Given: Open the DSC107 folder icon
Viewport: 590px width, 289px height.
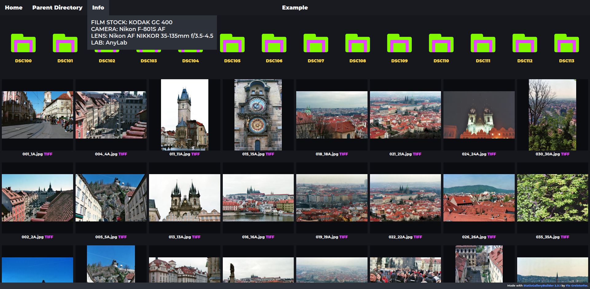Looking at the screenshot, I should click(316, 44).
